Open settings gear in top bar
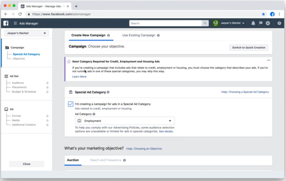This screenshot has height=181, width=286. click(268, 23)
